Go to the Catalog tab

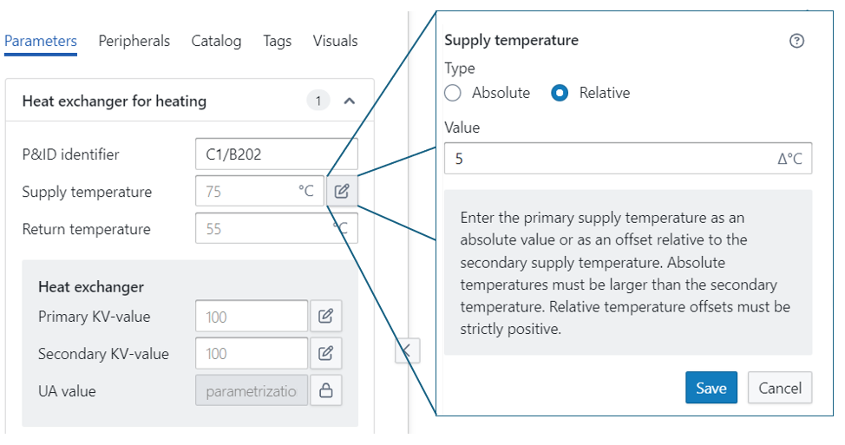point(216,41)
